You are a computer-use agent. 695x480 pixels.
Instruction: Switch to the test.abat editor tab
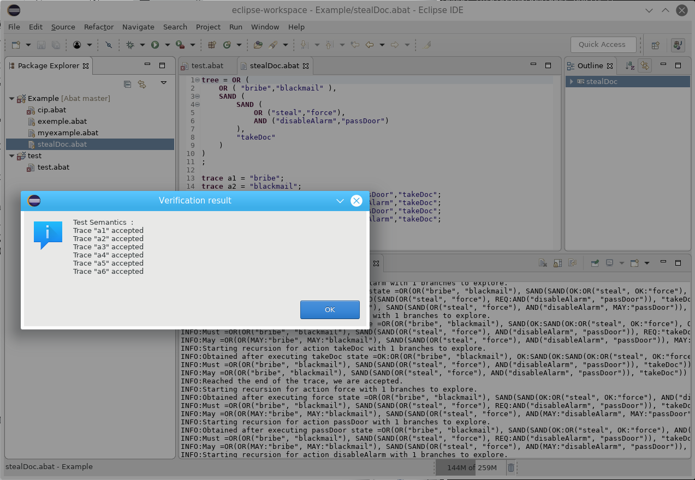[207, 65]
